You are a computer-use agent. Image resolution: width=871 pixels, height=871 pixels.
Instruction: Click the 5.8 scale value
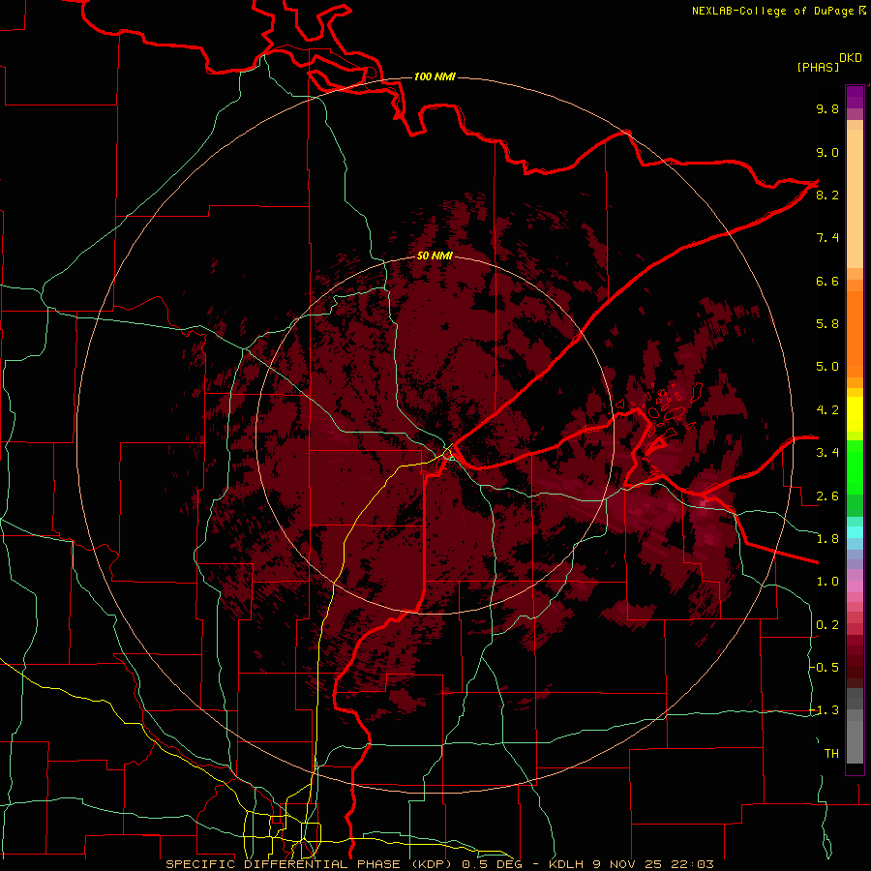point(827,324)
